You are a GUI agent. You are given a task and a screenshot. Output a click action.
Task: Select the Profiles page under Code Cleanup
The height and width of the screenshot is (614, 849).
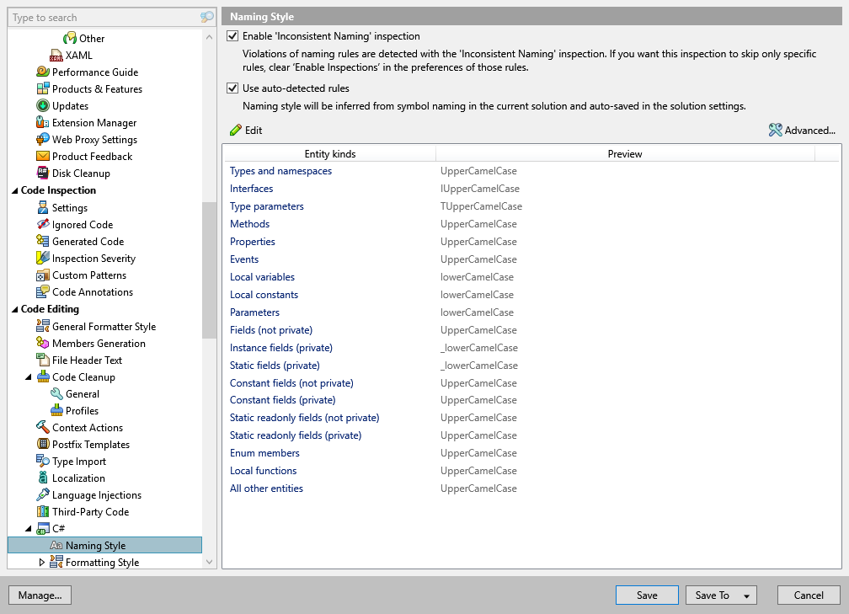(x=83, y=410)
